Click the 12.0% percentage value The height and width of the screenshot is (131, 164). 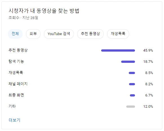[148, 107]
